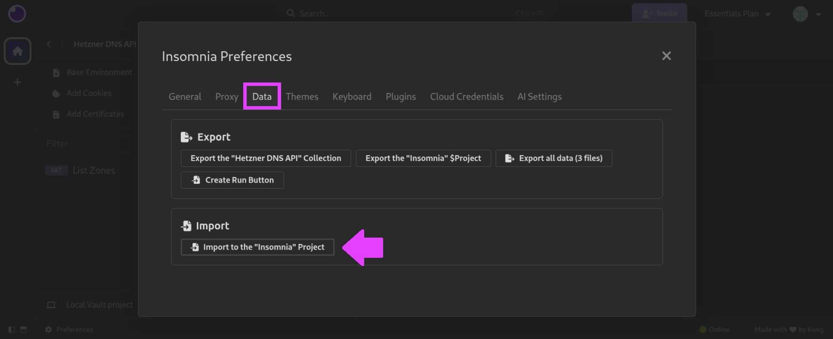Click the user avatar icon
The height and width of the screenshot is (339, 833).
pos(800,14)
